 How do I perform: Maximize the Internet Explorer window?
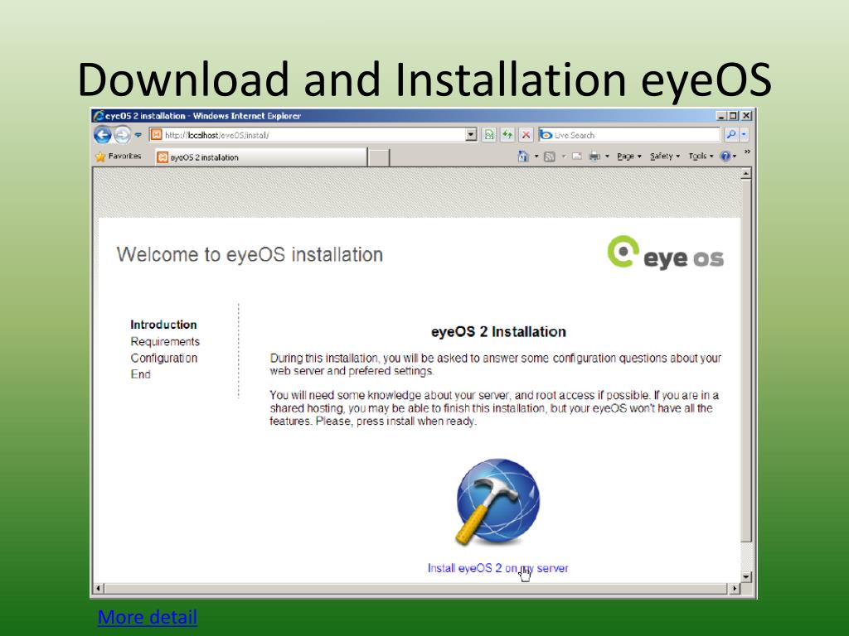pyautogui.click(x=733, y=116)
